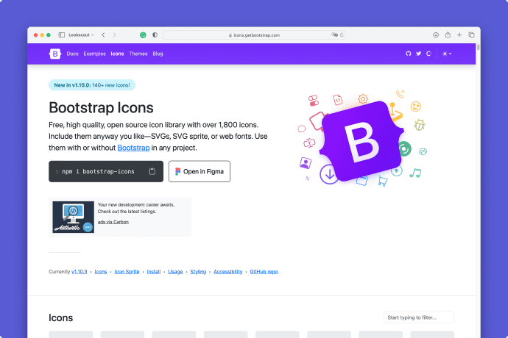Image resolution: width=508 pixels, height=338 pixels.
Task: Click the privacy shield icon in toolbar
Action: 155,35
